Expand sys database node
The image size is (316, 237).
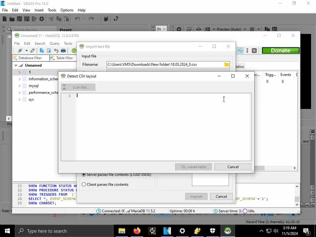click(19, 100)
